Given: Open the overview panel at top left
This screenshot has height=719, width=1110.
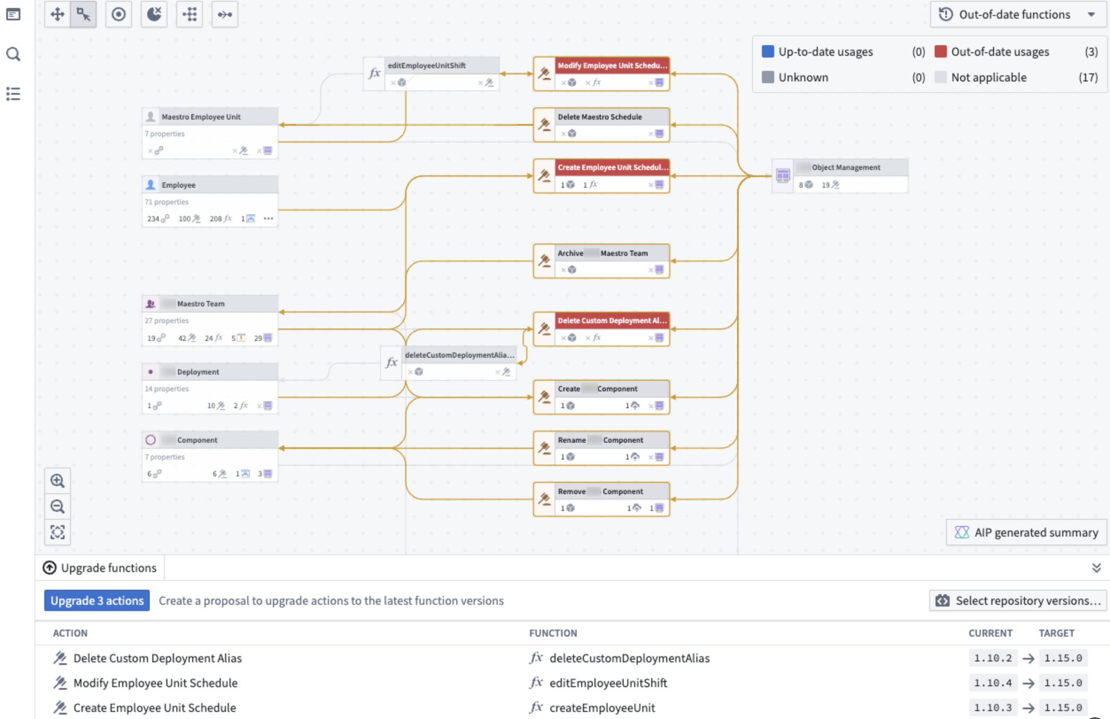Looking at the screenshot, I should [13, 15].
